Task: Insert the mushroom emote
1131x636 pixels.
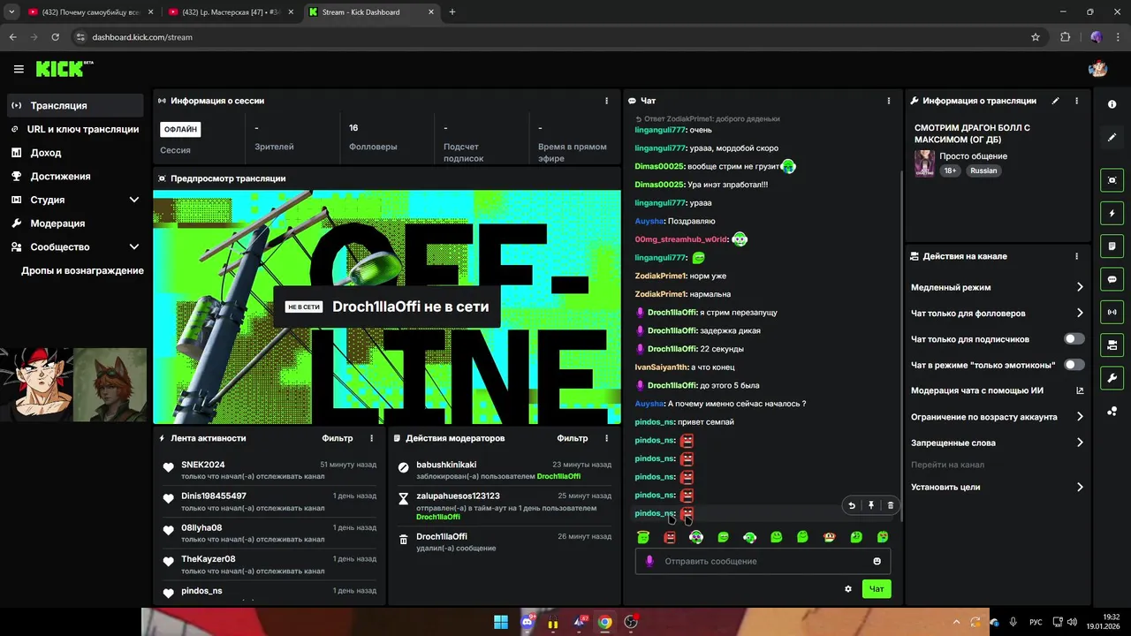Action: point(829,537)
